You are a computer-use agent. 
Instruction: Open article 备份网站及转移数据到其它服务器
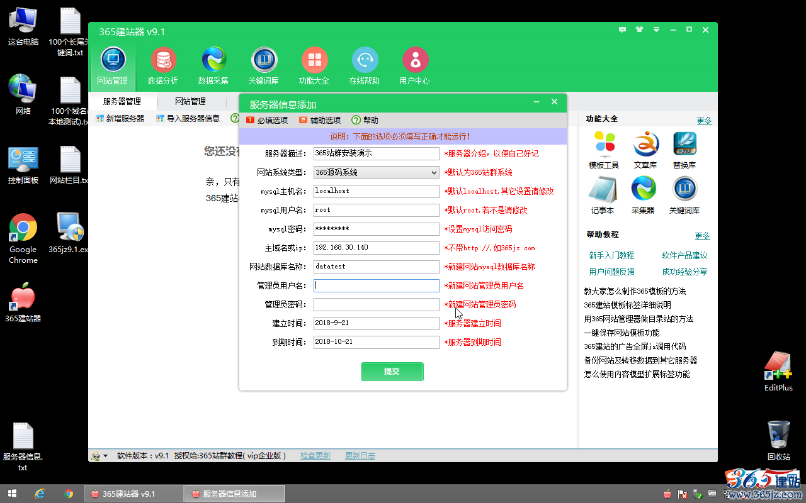(640, 360)
